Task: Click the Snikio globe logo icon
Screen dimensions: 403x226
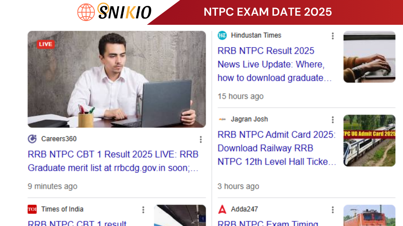Action: click(86, 12)
